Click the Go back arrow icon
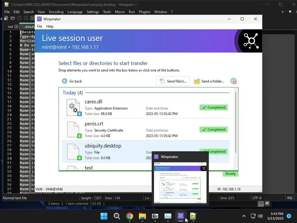297x223 pixels. [x=65, y=81]
